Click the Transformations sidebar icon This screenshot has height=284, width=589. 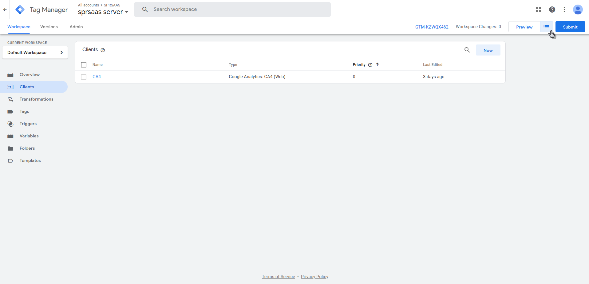10,99
